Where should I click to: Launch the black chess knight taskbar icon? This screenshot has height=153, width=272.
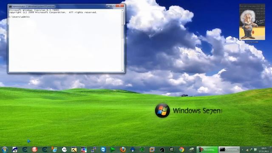pyautogui.click(x=162, y=150)
